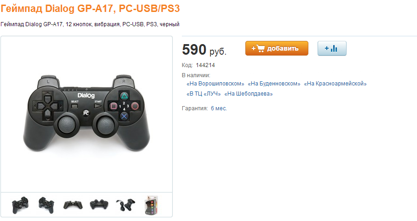Viewport: 417px width, 221px height.
Task: Select the packaging box thumbnail
Action: click(151, 205)
